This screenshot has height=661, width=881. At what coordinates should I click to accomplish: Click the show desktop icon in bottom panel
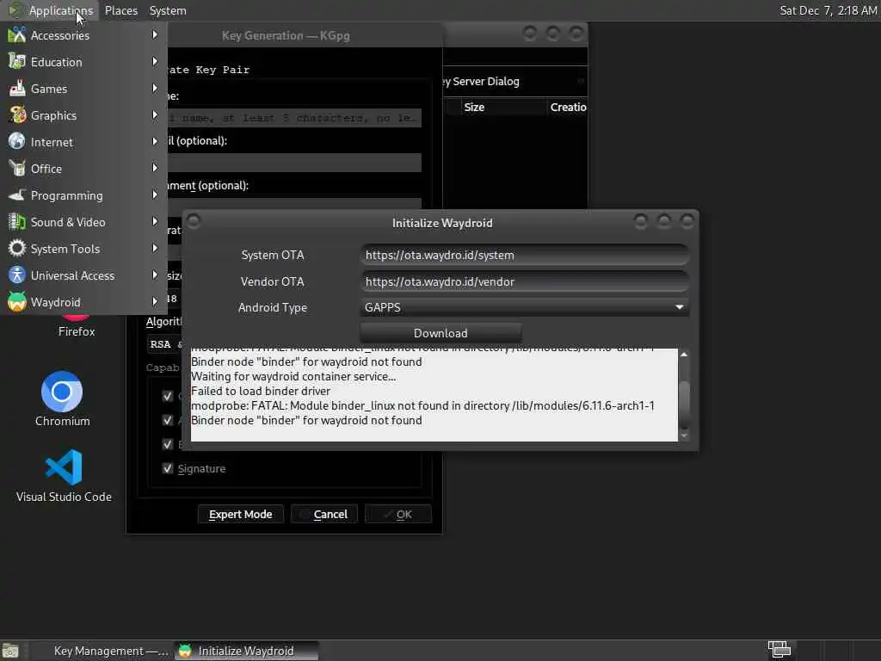(9, 651)
